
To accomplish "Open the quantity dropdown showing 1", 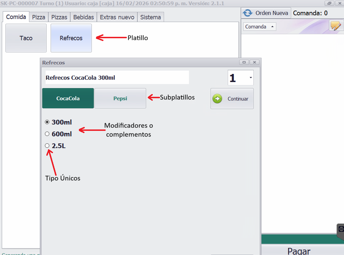I will pyautogui.click(x=251, y=78).
